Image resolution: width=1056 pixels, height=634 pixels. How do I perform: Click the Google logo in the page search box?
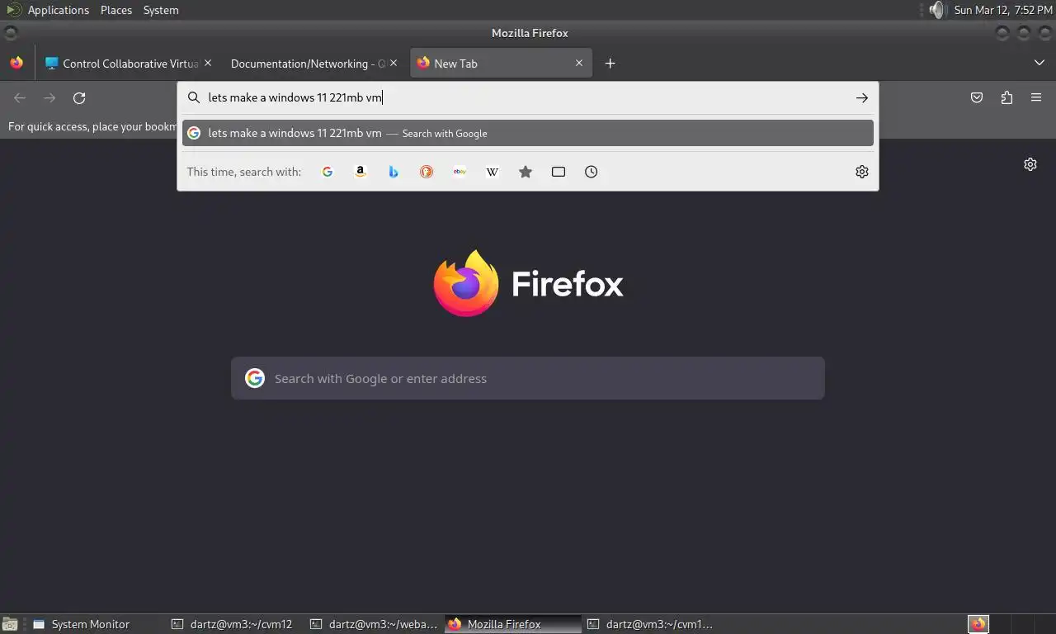(255, 378)
